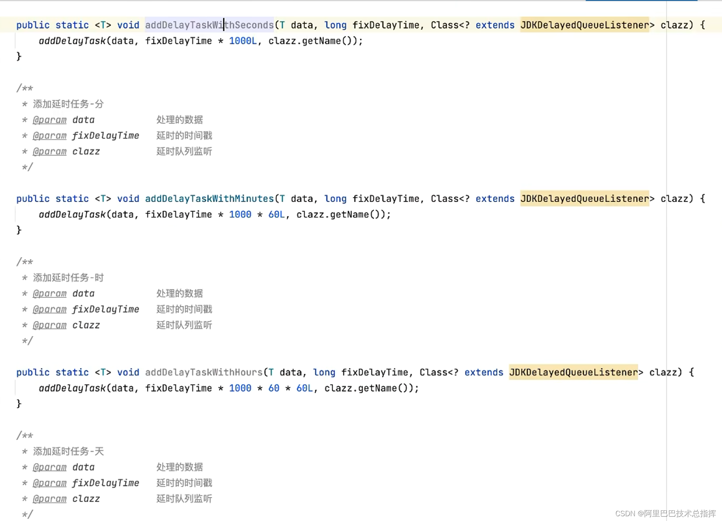Click closing brace of addDelayTaskWithSeconds method
Screen dimensions: 722x521
19,56
